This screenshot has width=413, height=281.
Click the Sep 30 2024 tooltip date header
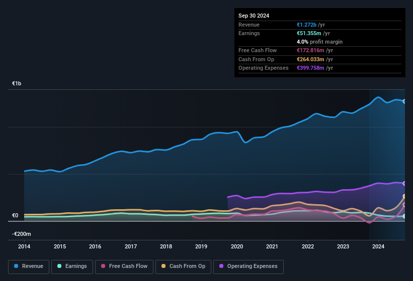[x=254, y=16]
